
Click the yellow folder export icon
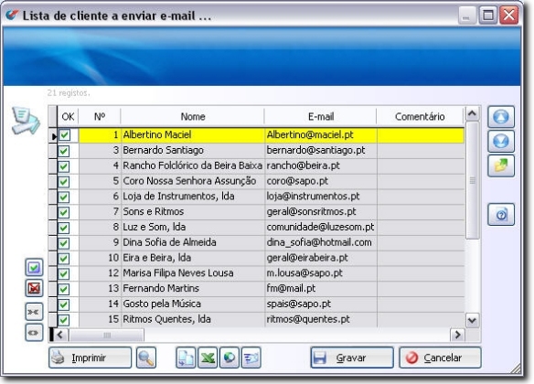501,165
